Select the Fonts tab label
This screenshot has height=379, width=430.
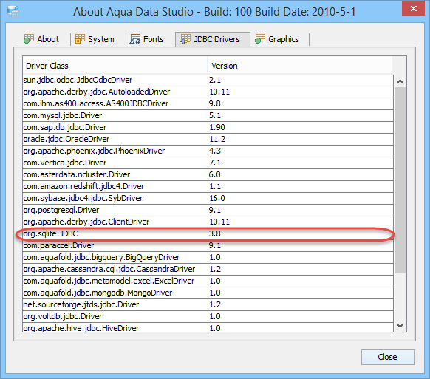coord(154,39)
